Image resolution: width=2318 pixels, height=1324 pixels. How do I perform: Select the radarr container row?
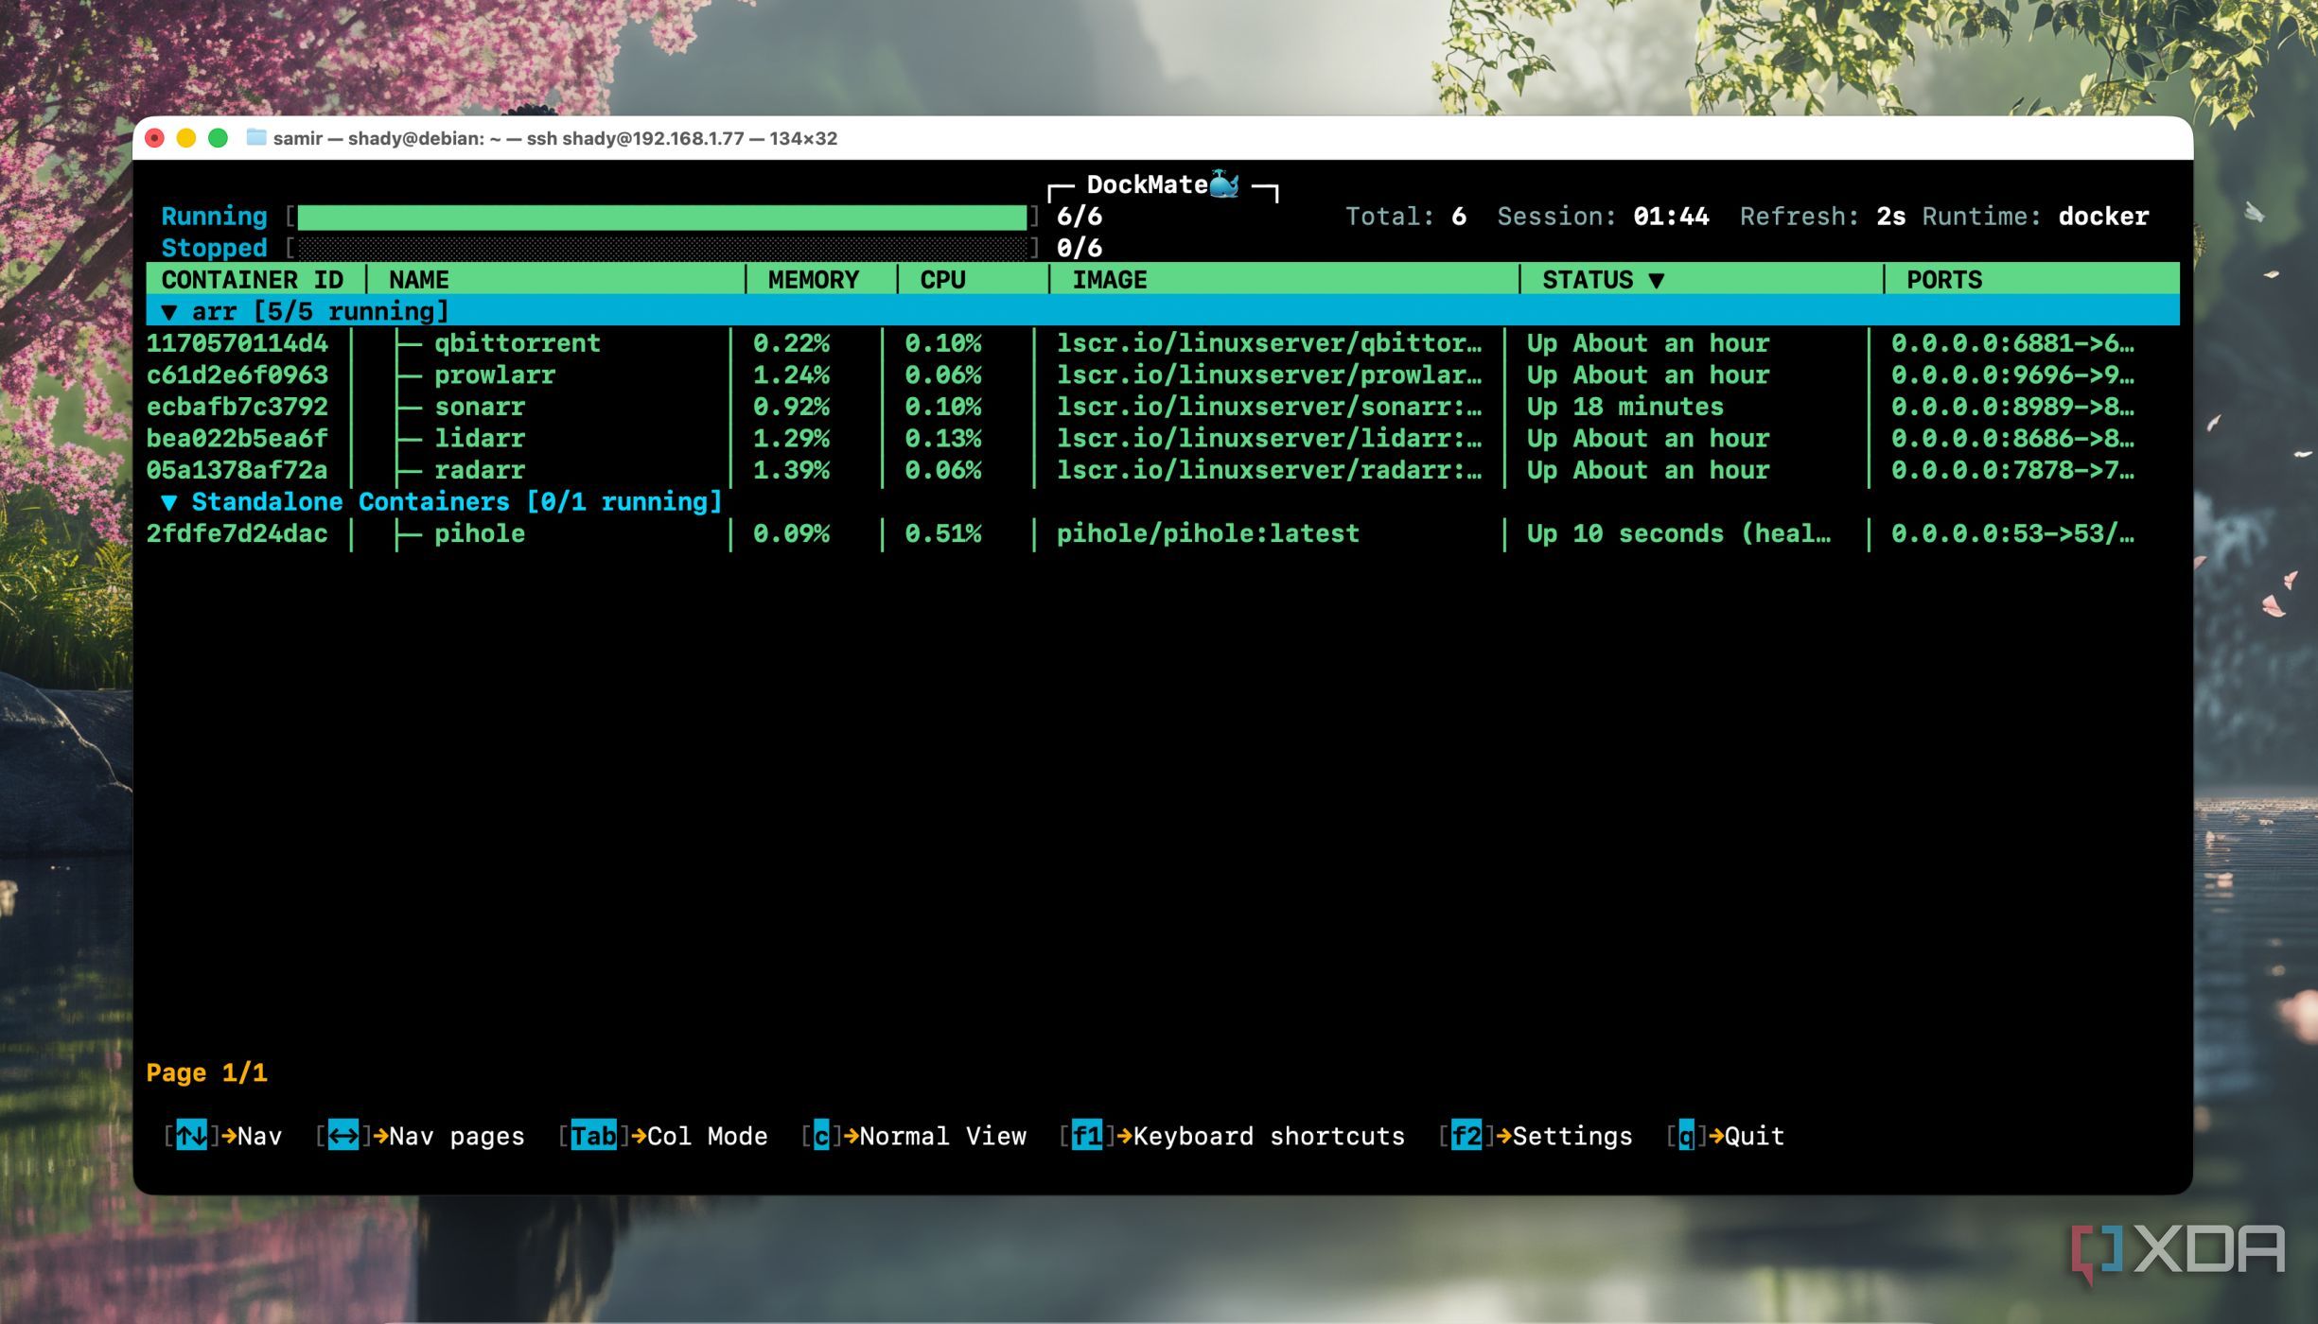[1163, 470]
